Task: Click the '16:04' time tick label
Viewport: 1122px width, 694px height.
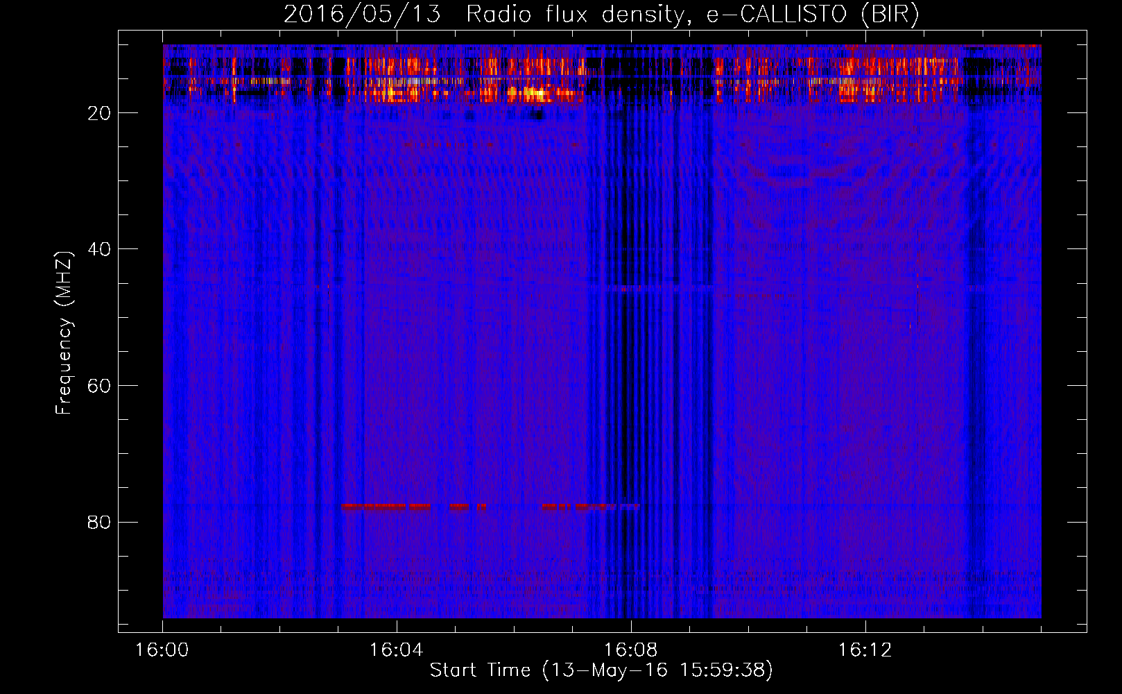Action: (x=396, y=650)
